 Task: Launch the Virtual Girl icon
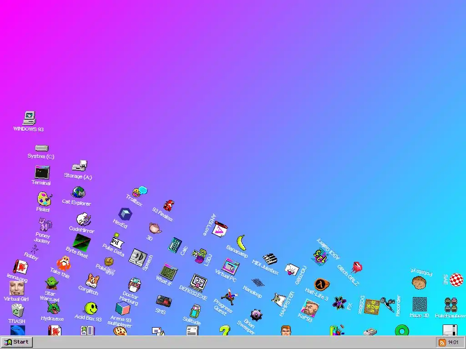[17, 288]
